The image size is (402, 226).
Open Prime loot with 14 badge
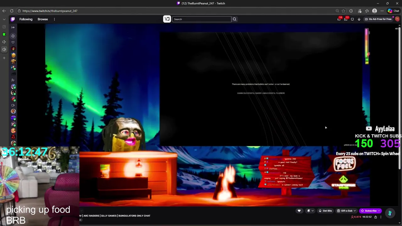click(339, 19)
